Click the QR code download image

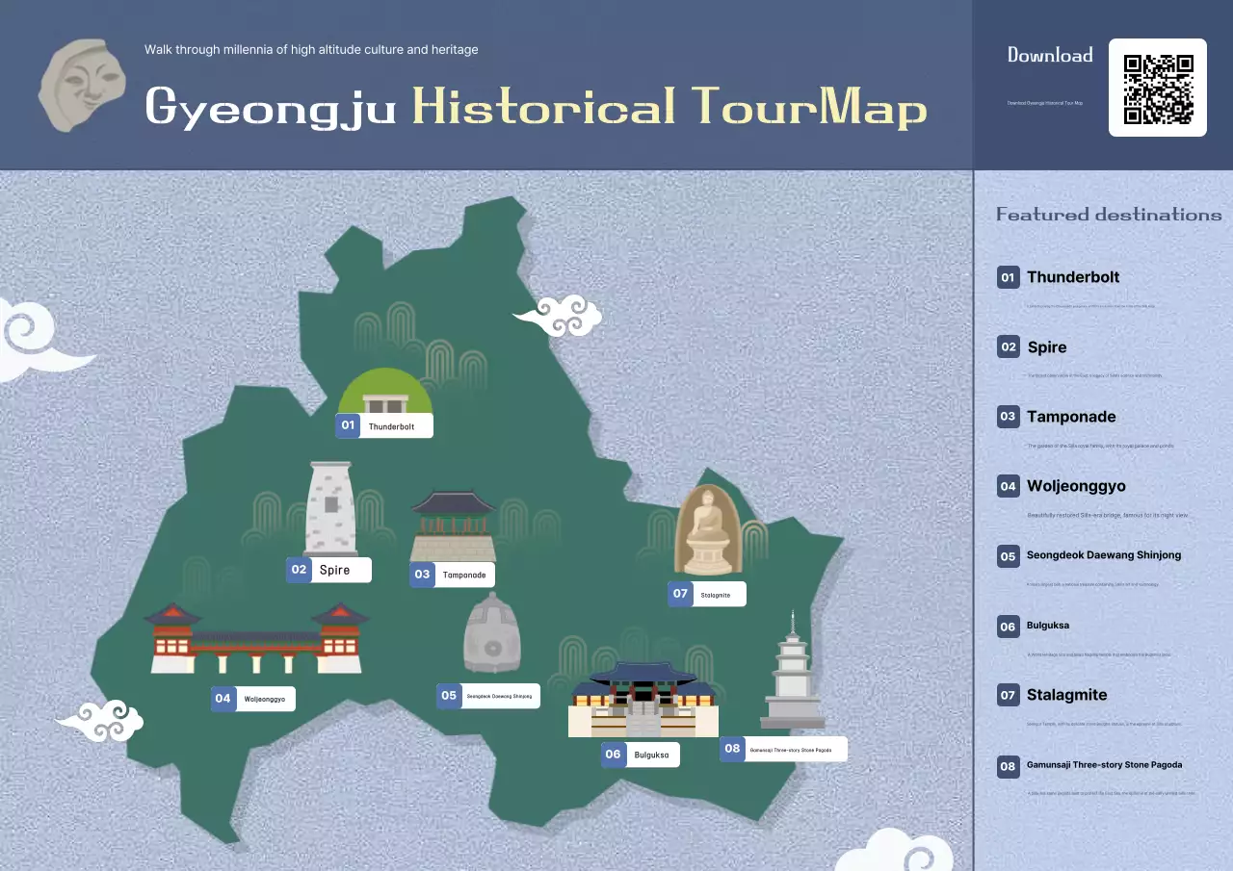point(1158,88)
